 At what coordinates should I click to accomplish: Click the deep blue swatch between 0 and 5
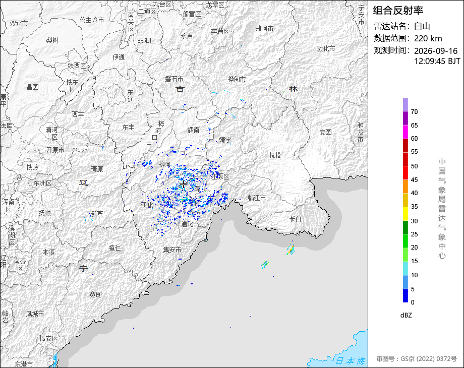coord(405,295)
